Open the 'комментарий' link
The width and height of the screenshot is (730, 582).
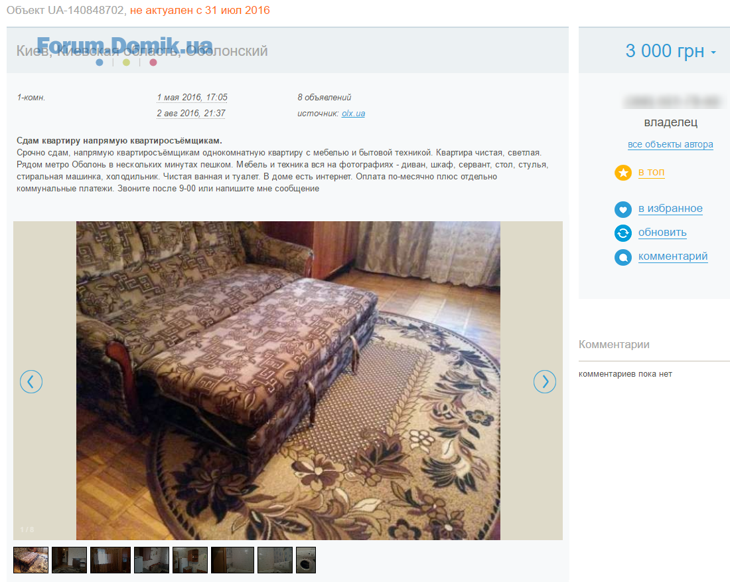point(673,256)
